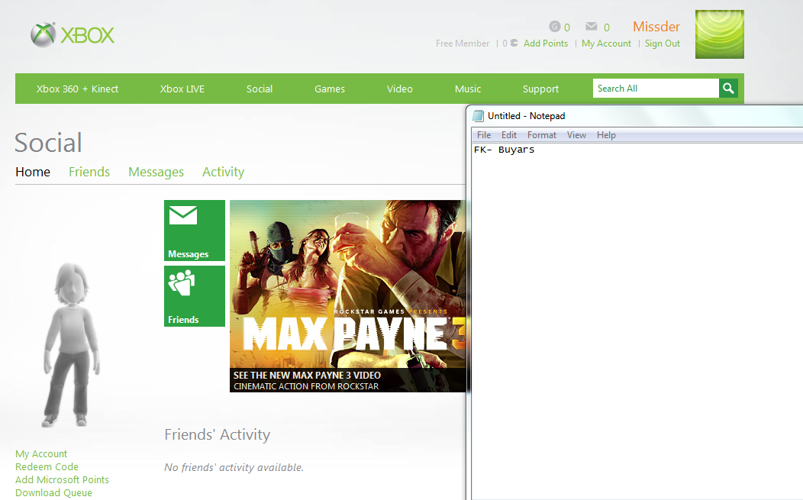The width and height of the screenshot is (803, 500).
Task: Click the Gamerscore value 0
Action: [x=567, y=27]
